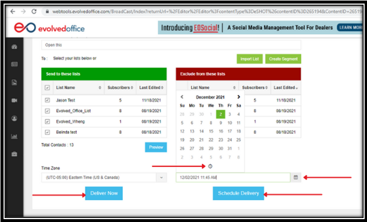
Task: Click the Belinda test list name
Action: [66, 132]
